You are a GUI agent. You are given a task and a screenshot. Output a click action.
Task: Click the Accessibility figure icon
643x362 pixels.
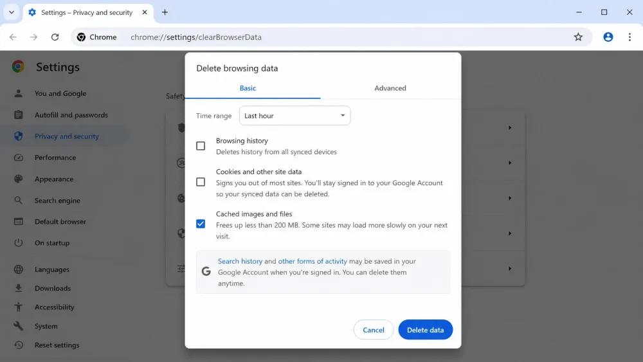pos(19,307)
